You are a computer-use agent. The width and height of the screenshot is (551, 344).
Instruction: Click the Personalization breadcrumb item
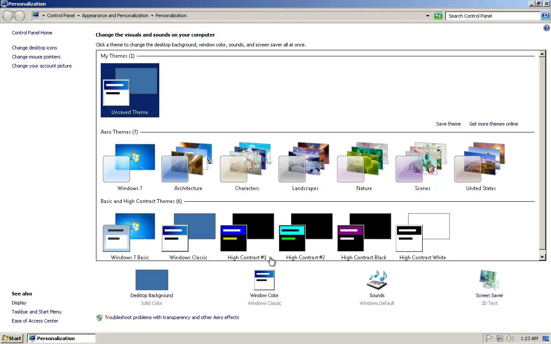pos(171,15)
